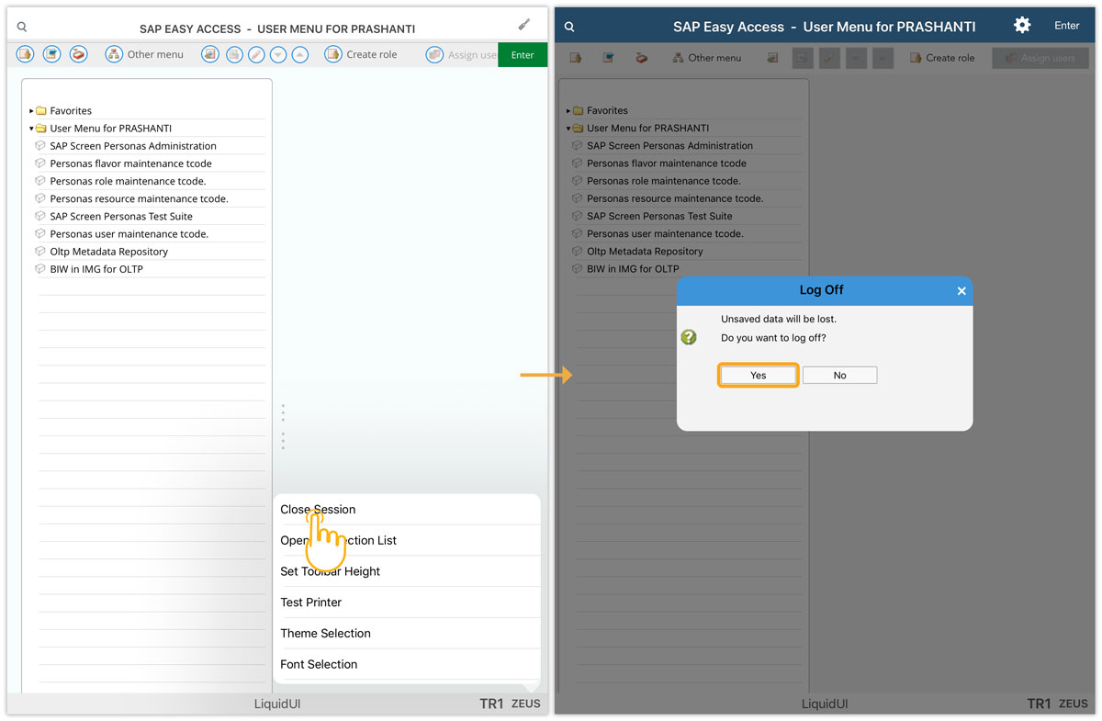Select SAP Screen Personas Test Suite, right screen
This screenshot has width=1102, height=721.
coord(659,216)
